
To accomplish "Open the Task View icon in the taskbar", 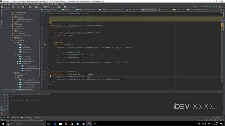I will point(49,124).
